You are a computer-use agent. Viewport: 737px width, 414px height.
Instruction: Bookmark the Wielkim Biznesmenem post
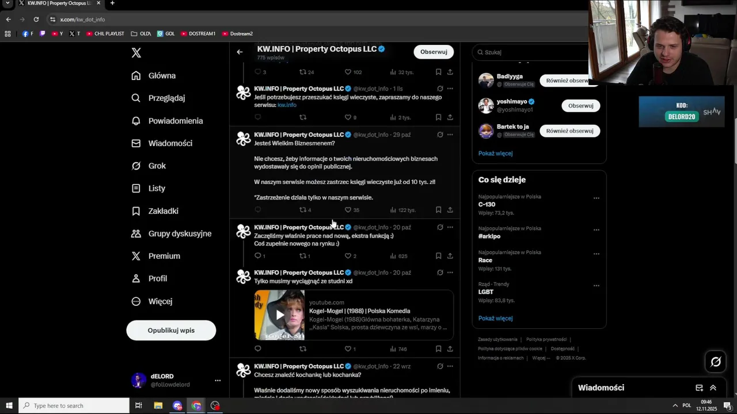pos(438,210)
